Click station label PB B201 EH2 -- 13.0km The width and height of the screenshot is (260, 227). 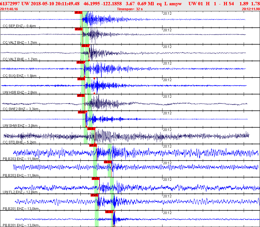[x=21, y=225]
